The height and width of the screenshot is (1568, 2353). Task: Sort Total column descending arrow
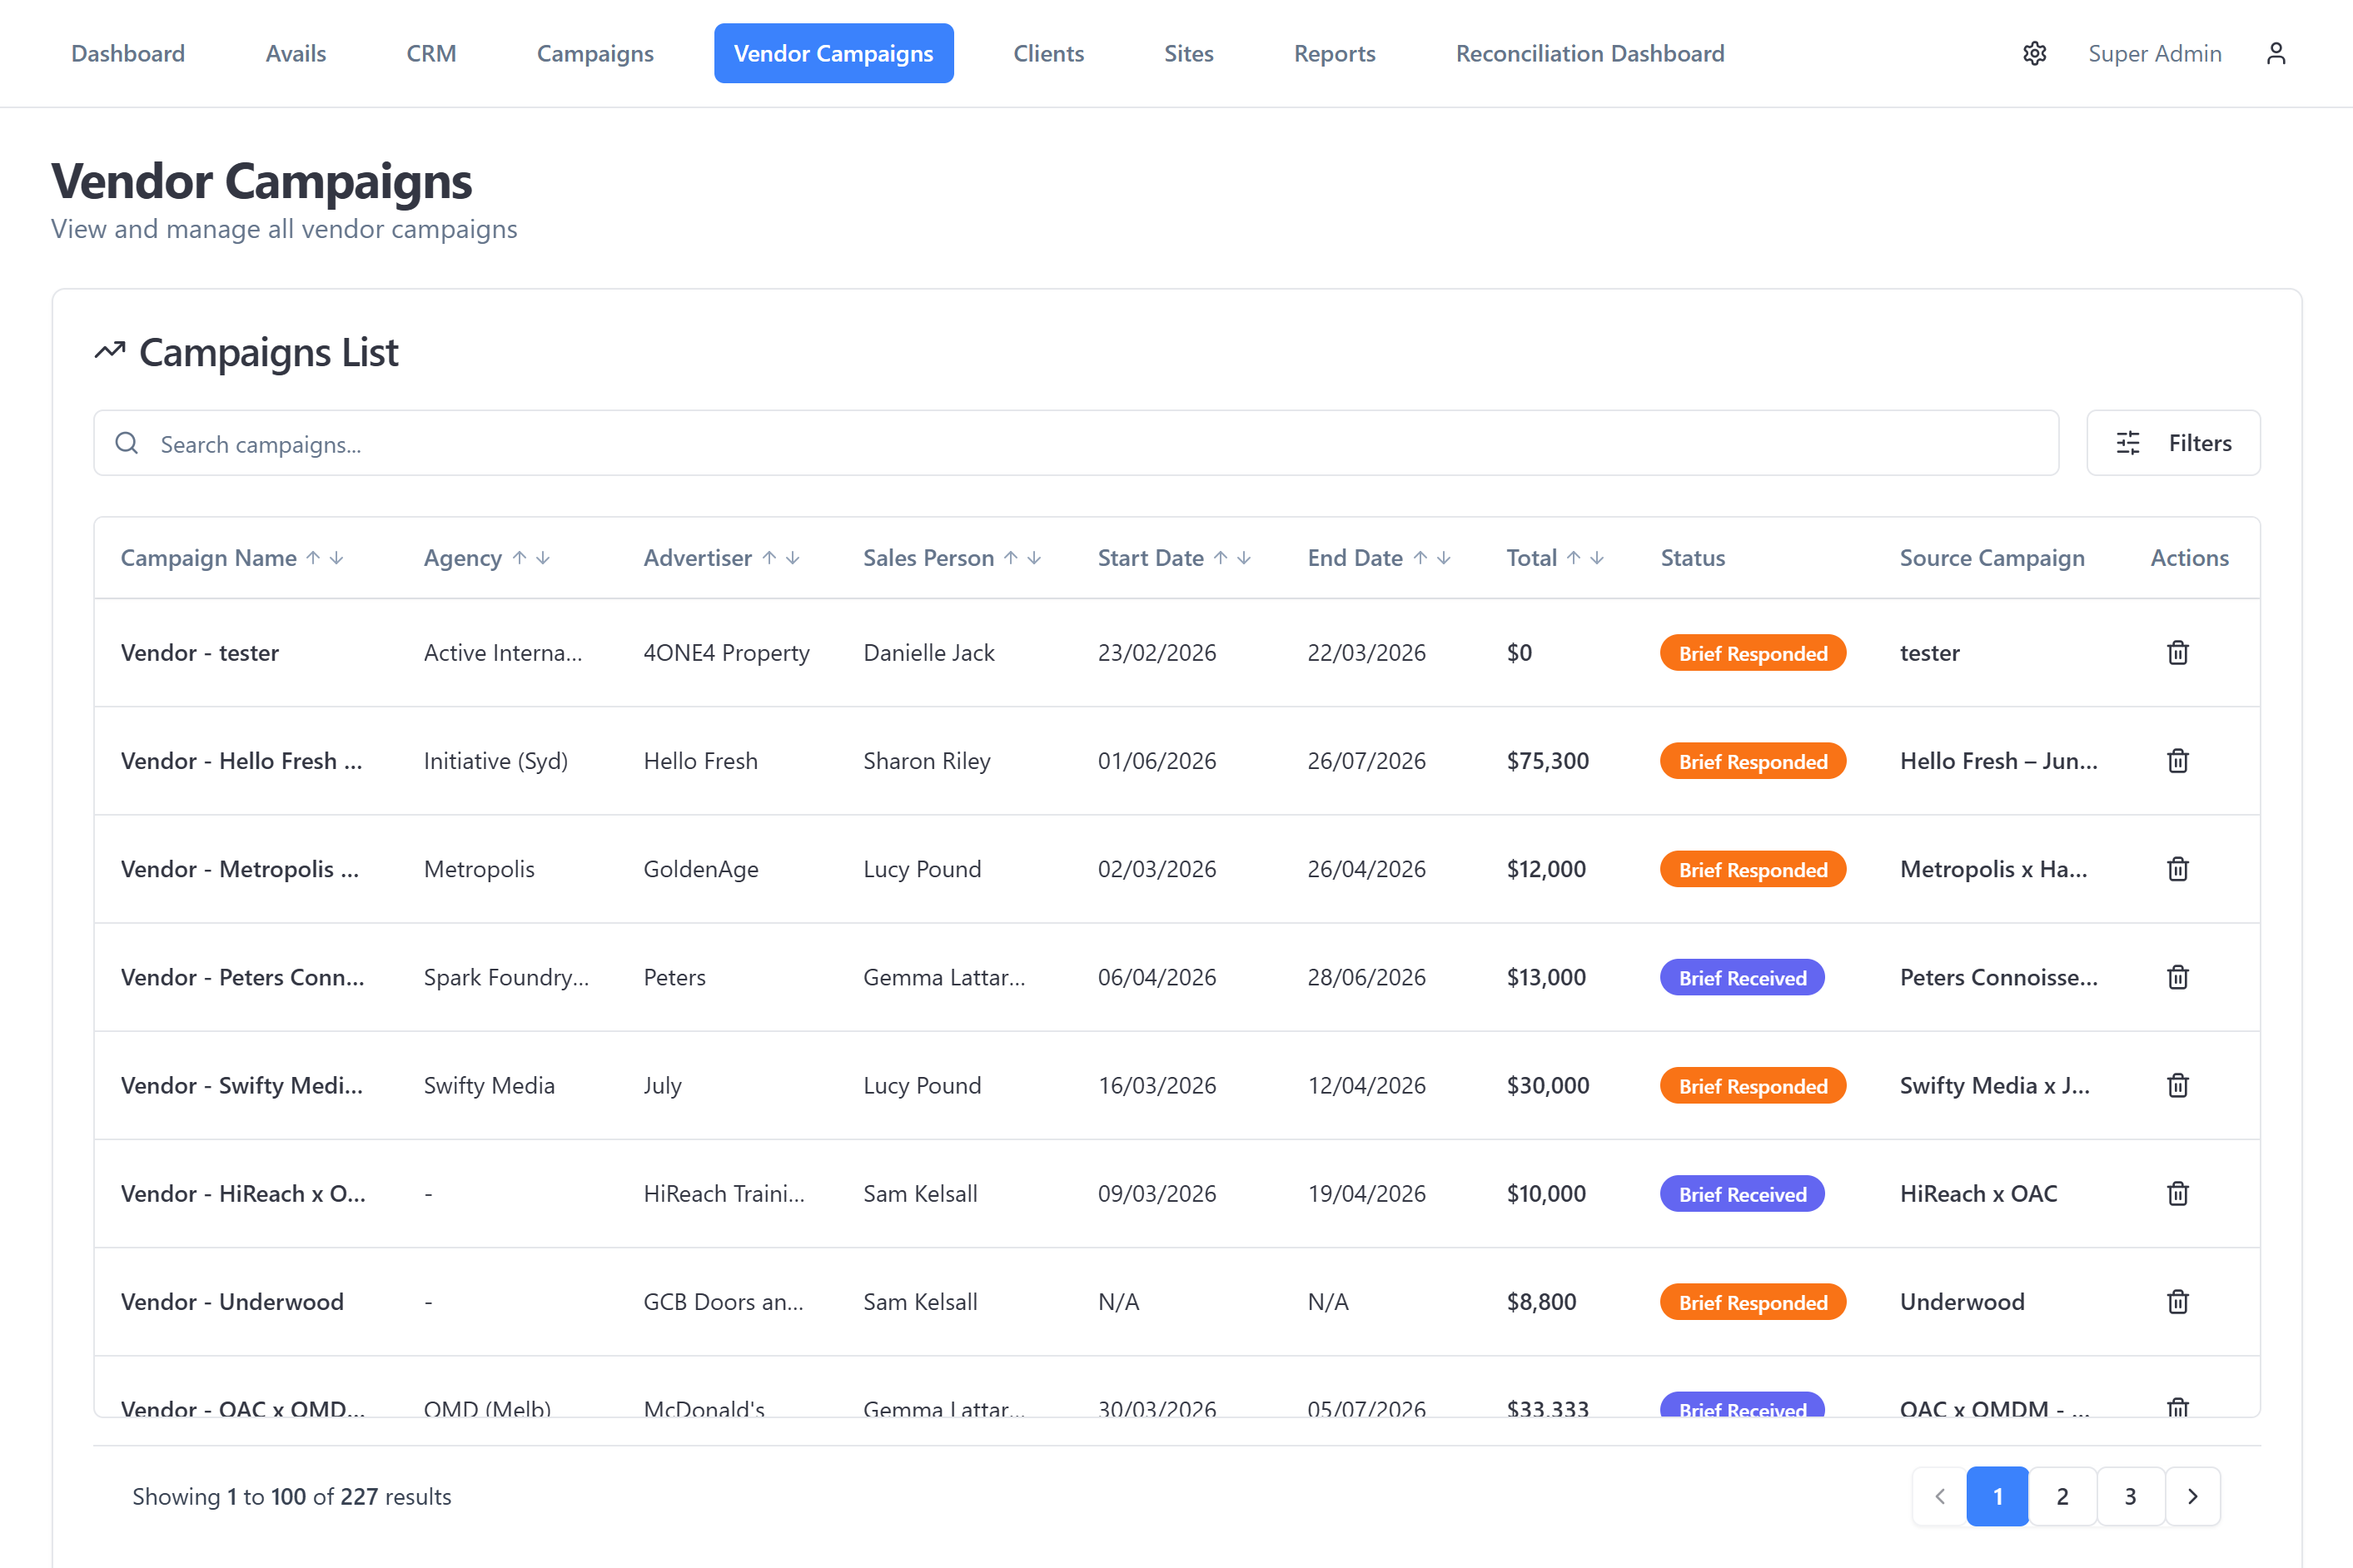pyautogui.click(x=1598, y=558)
